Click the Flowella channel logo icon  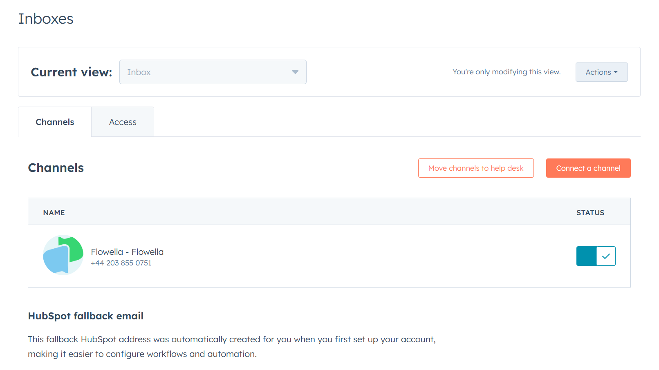[x=63, y=255]
